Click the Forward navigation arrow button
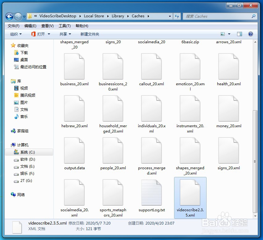This screenshot has width=263, height=240. (x=18, y=16)
